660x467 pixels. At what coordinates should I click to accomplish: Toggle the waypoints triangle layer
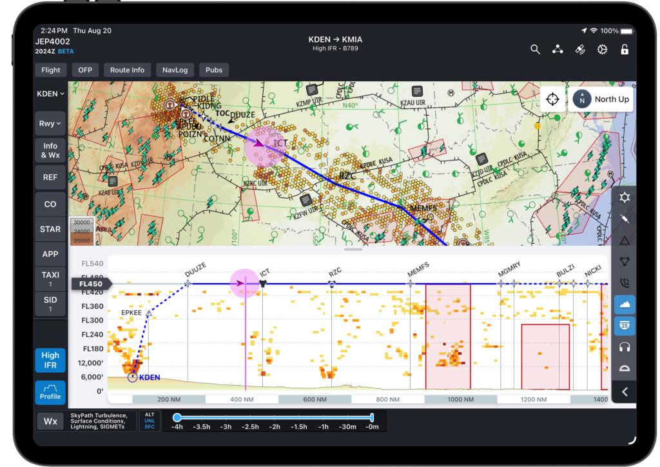point(625,241)
